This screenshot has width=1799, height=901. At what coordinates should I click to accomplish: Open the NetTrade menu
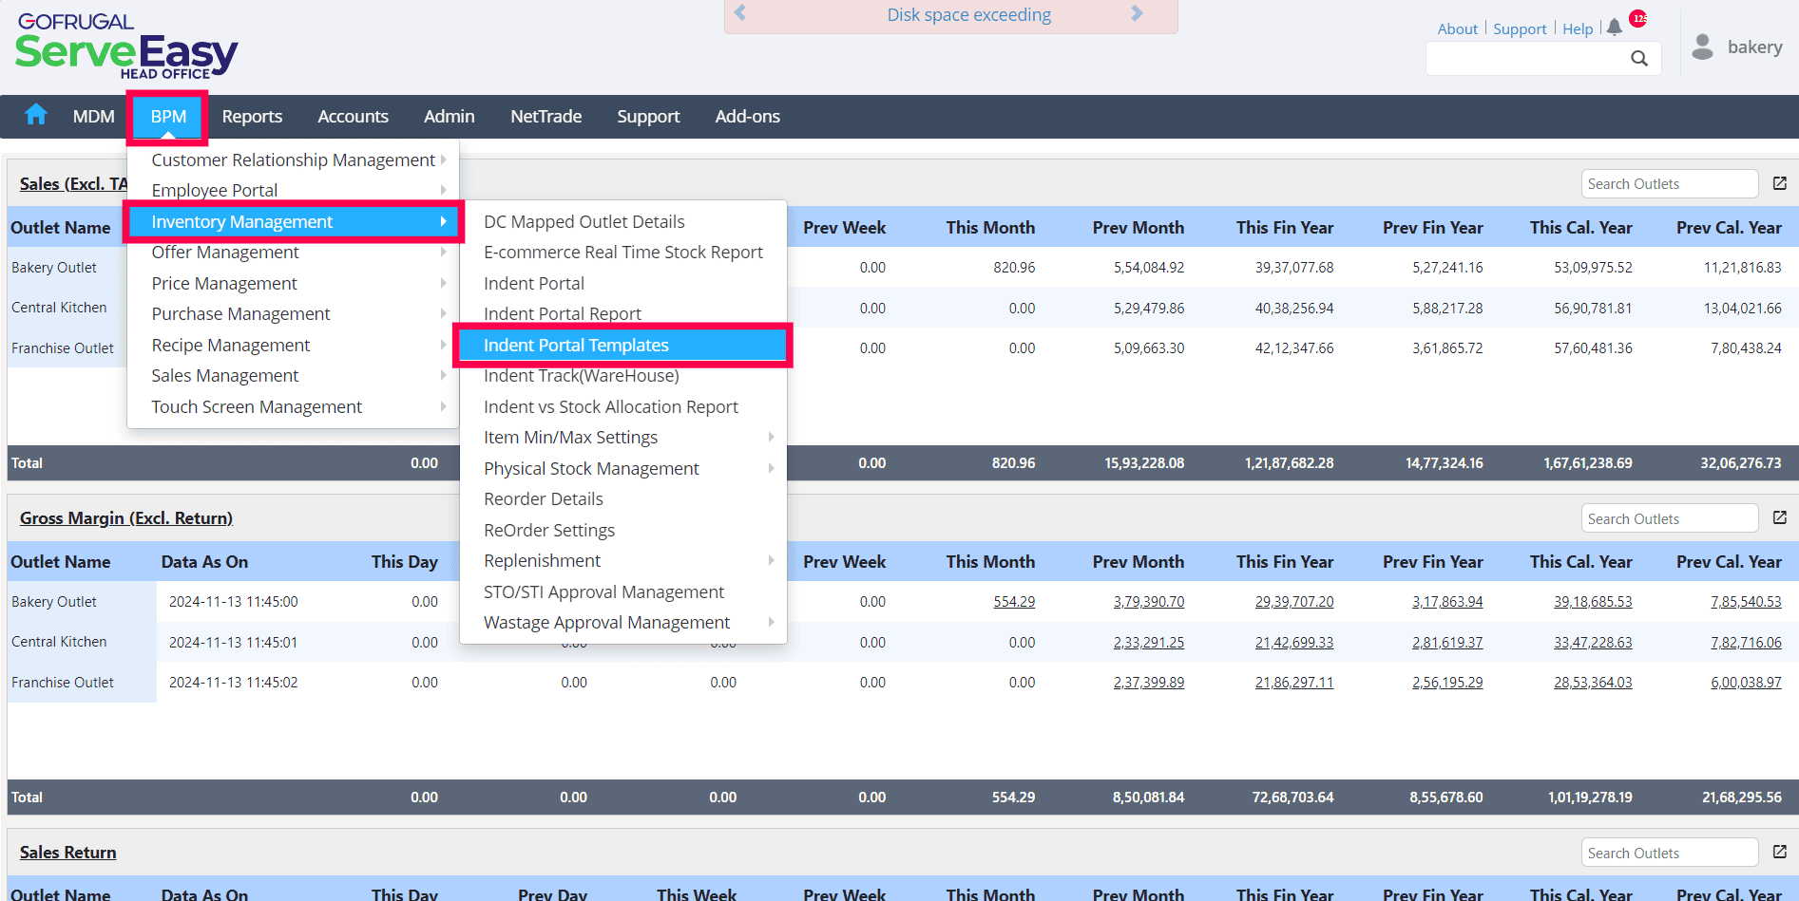(x=545, y=116)
